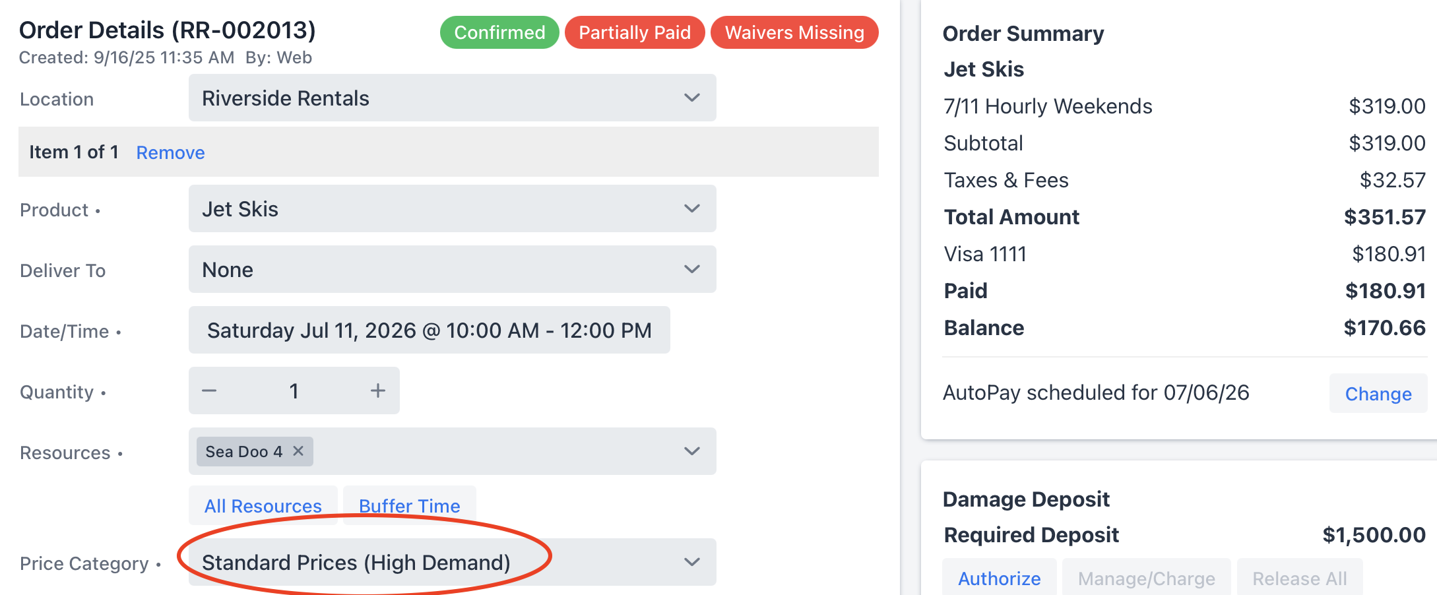Click the Subtotal amount $319.00
The image size is (1437, 595).
pyautogui.click(x=1387, y=143)
